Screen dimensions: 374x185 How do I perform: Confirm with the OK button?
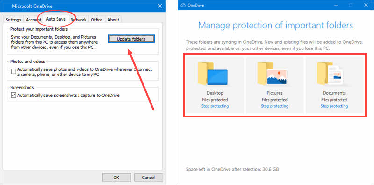[x=116, y=178]
